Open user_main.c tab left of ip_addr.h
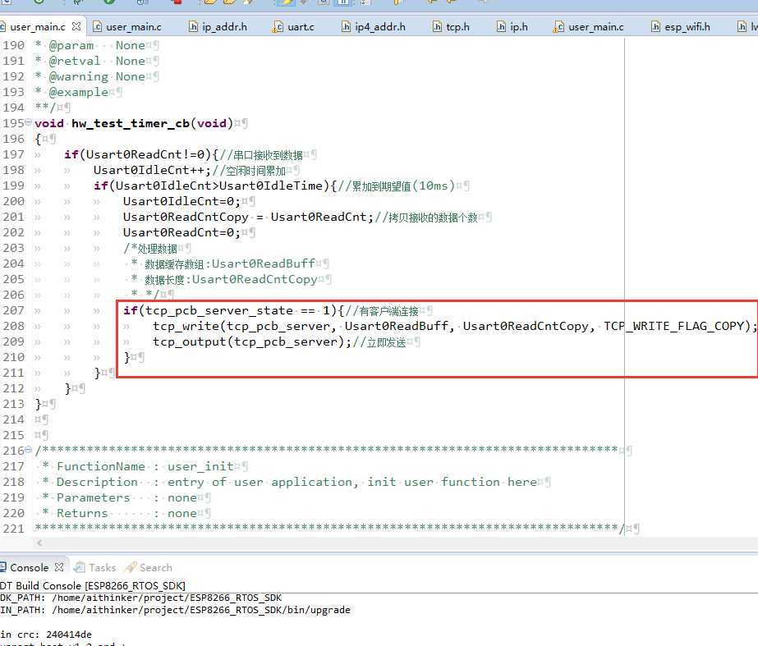This screenshot has width=758, height=646. click(x=132, y=27)
